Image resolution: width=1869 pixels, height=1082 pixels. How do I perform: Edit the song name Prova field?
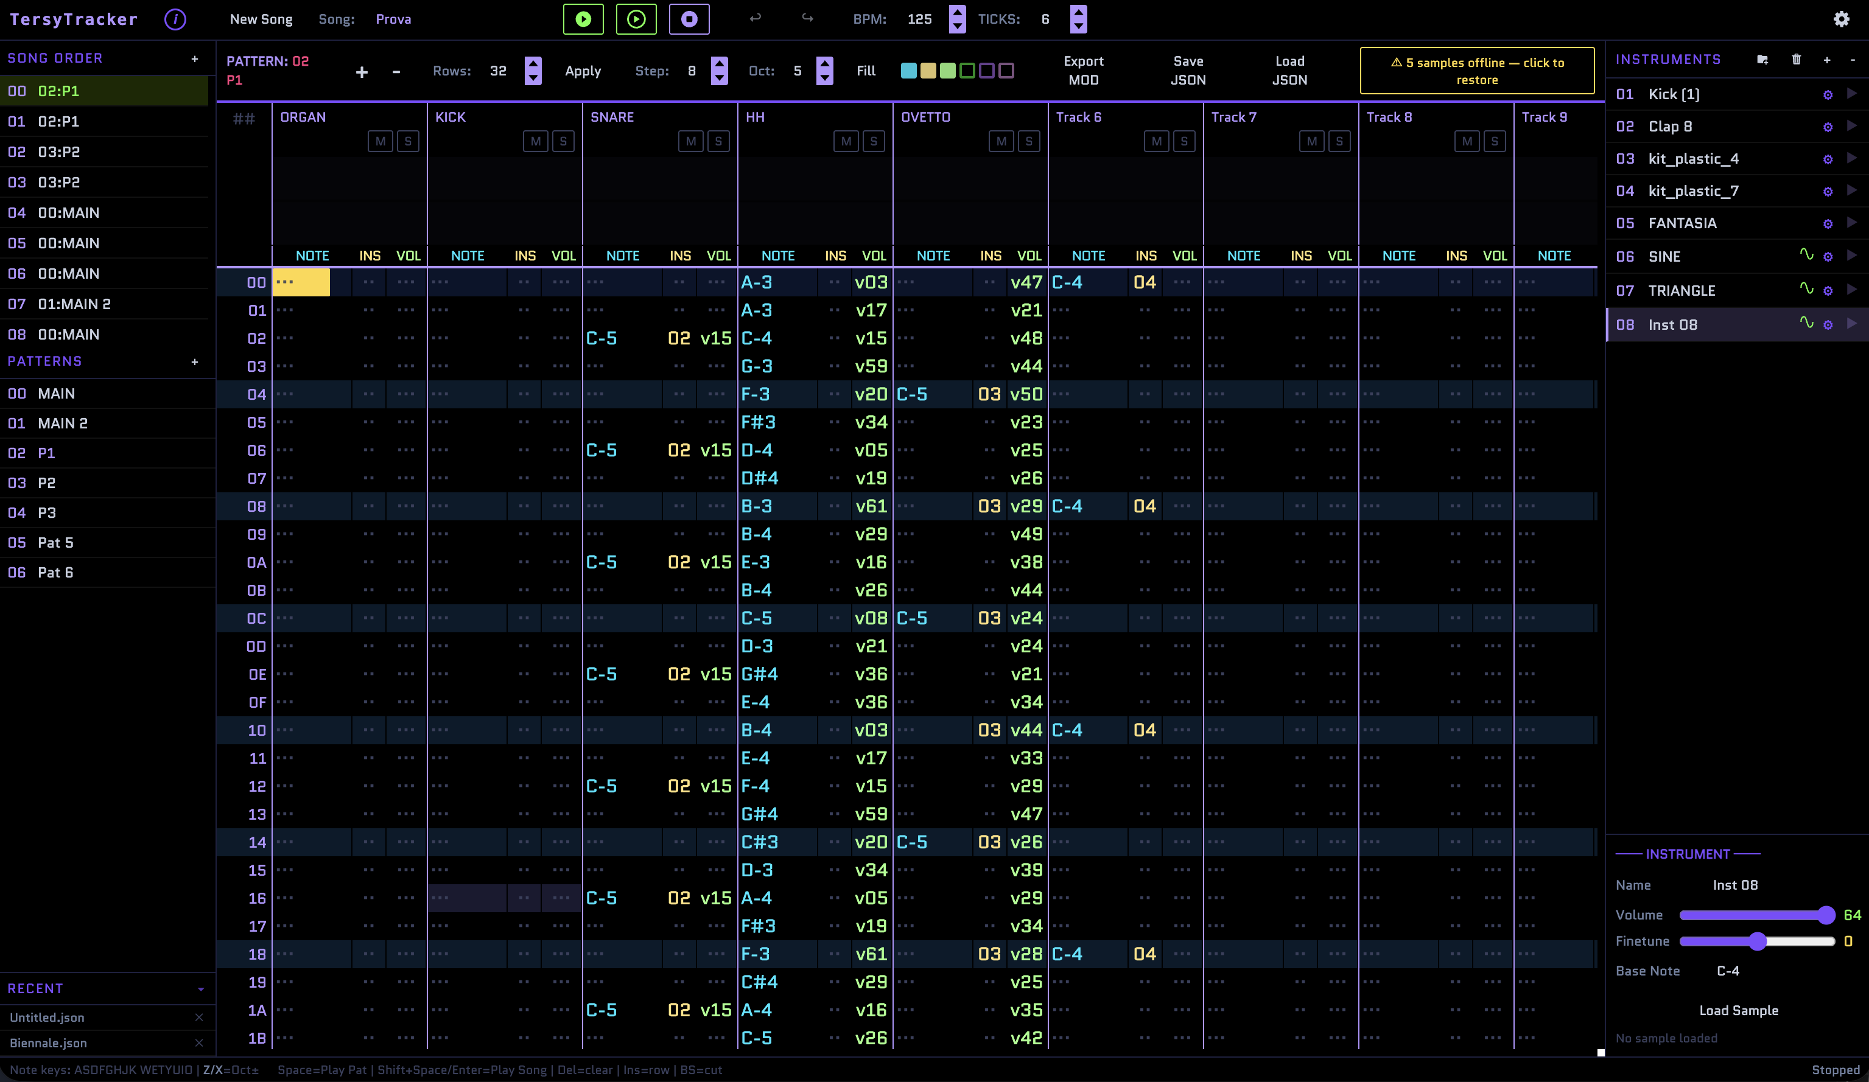394,19
